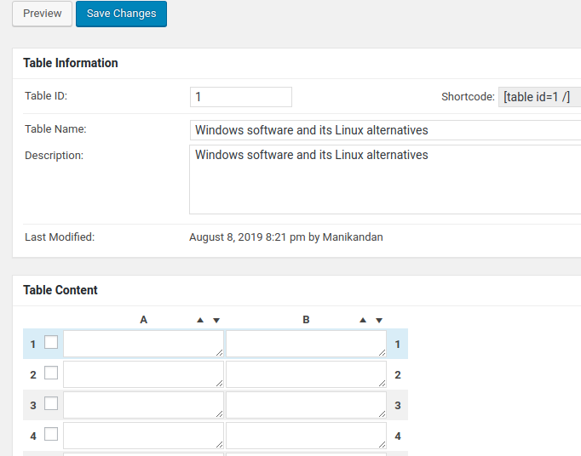Sort column B ascending with up arrow
Image resolution: width=581 pixels, height=456 pixels.
pos(363,320)
